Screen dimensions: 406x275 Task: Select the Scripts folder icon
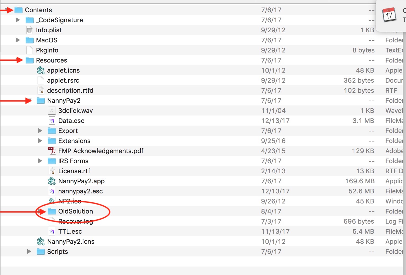click(x=41, y=252)
